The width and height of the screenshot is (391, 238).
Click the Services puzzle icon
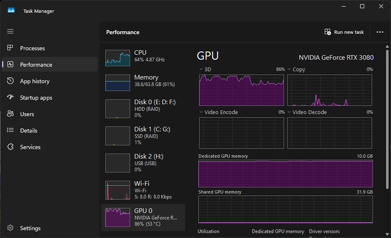coord(10,147)
